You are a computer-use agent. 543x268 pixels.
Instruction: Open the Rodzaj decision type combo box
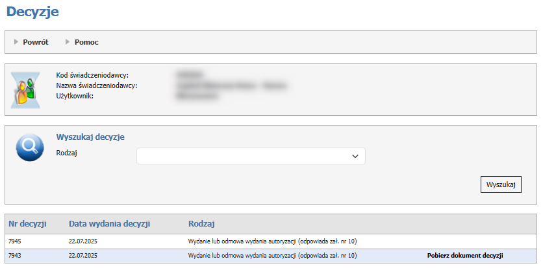(x=250, y=156)
